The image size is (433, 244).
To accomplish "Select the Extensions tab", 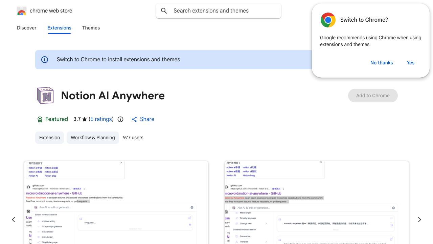I will click(x=59, y=28).
